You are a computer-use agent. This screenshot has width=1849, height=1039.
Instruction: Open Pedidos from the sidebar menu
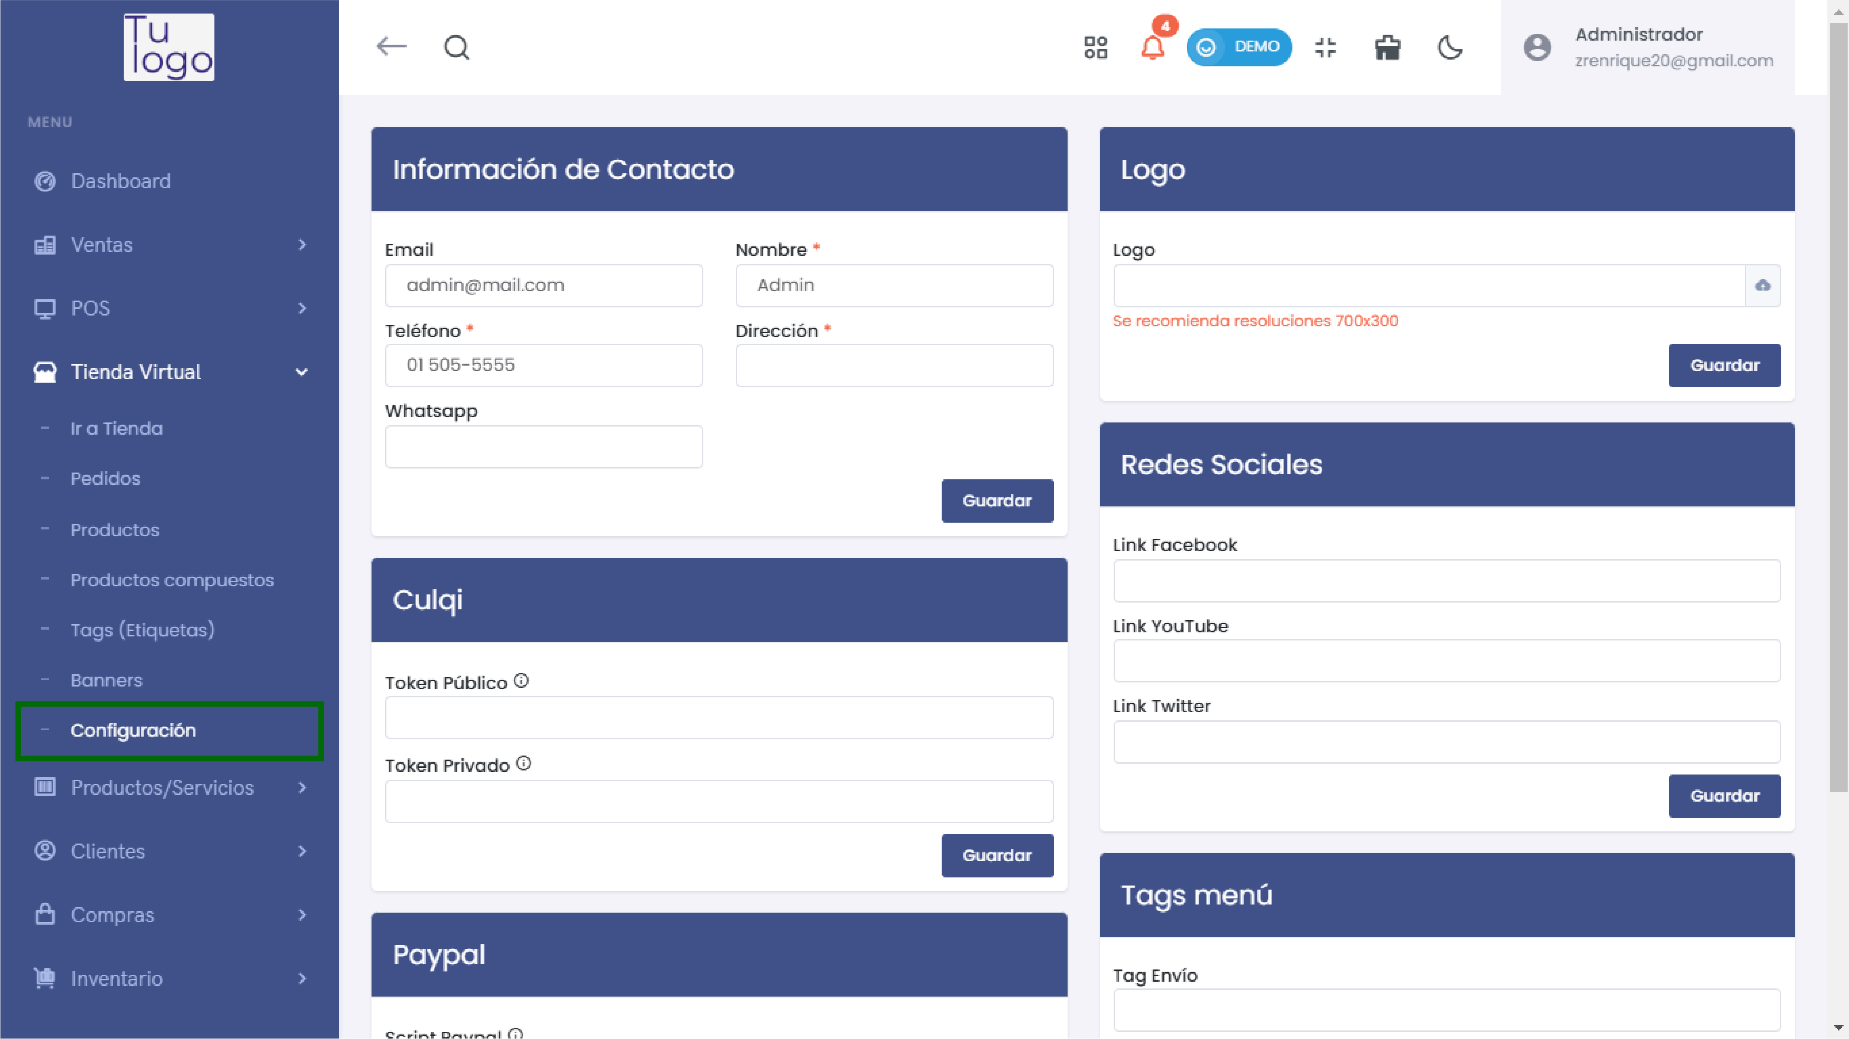pyautogui.click(x=105, y=478)
